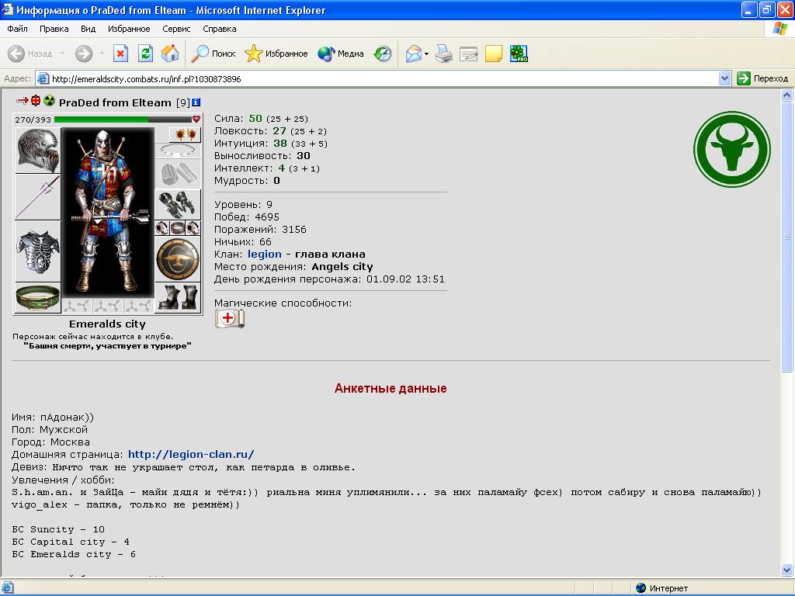Viewport: 795px width, 596px height.
Task: Refresh the page with green arrows icon
Action: tap(145, 54)
